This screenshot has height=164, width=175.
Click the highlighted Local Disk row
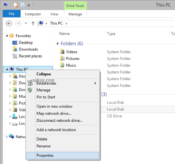pyautogui.click(x=137, y=109)
